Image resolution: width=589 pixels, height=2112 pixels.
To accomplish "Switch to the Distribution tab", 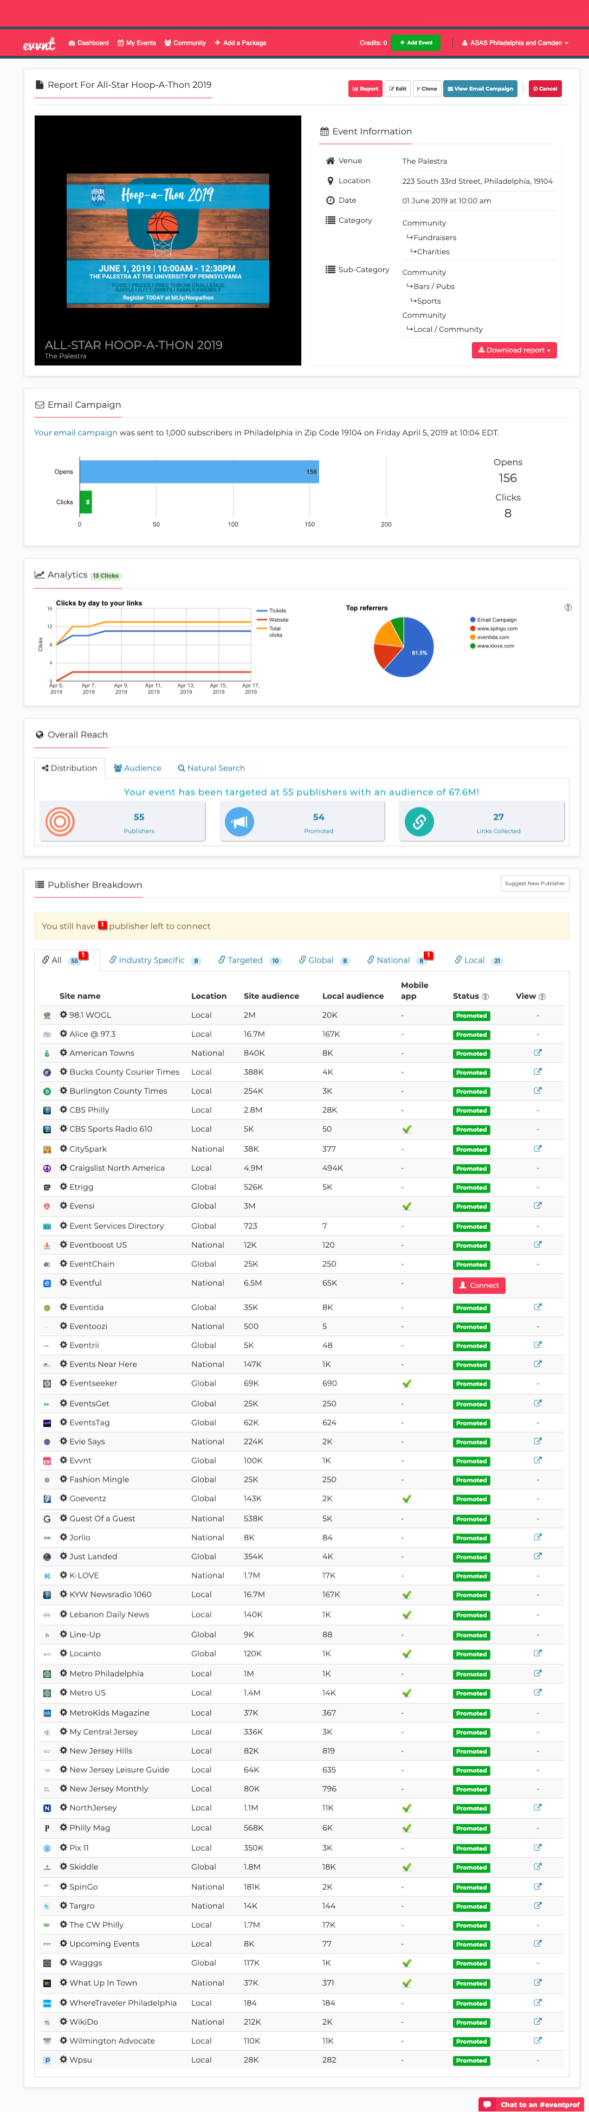I will (70, 768).
